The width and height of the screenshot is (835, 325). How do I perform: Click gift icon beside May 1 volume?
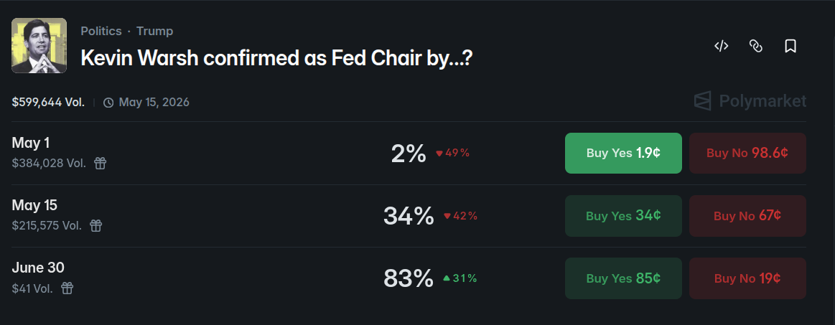(101, 164)
